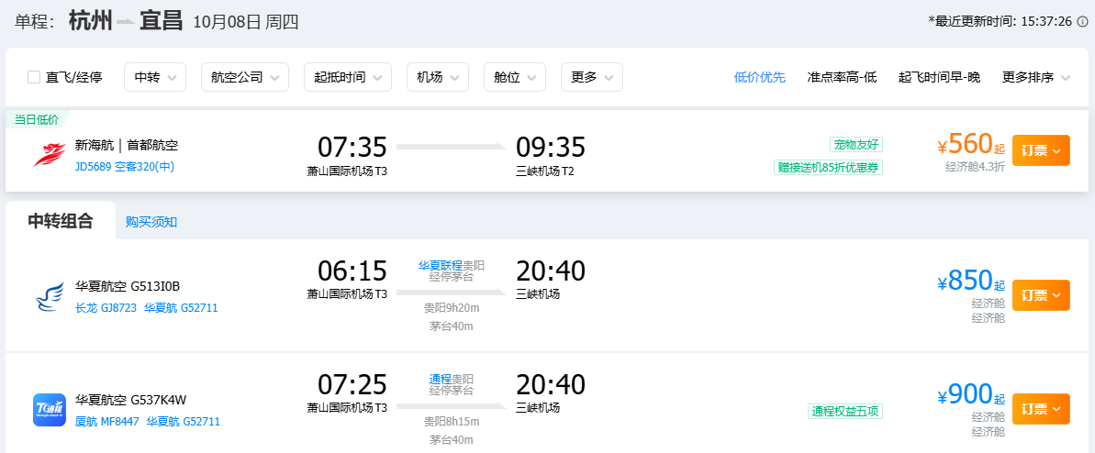Sort flights by 低价优先
The image size is (1095, 453).
click(x=760, y=77)
